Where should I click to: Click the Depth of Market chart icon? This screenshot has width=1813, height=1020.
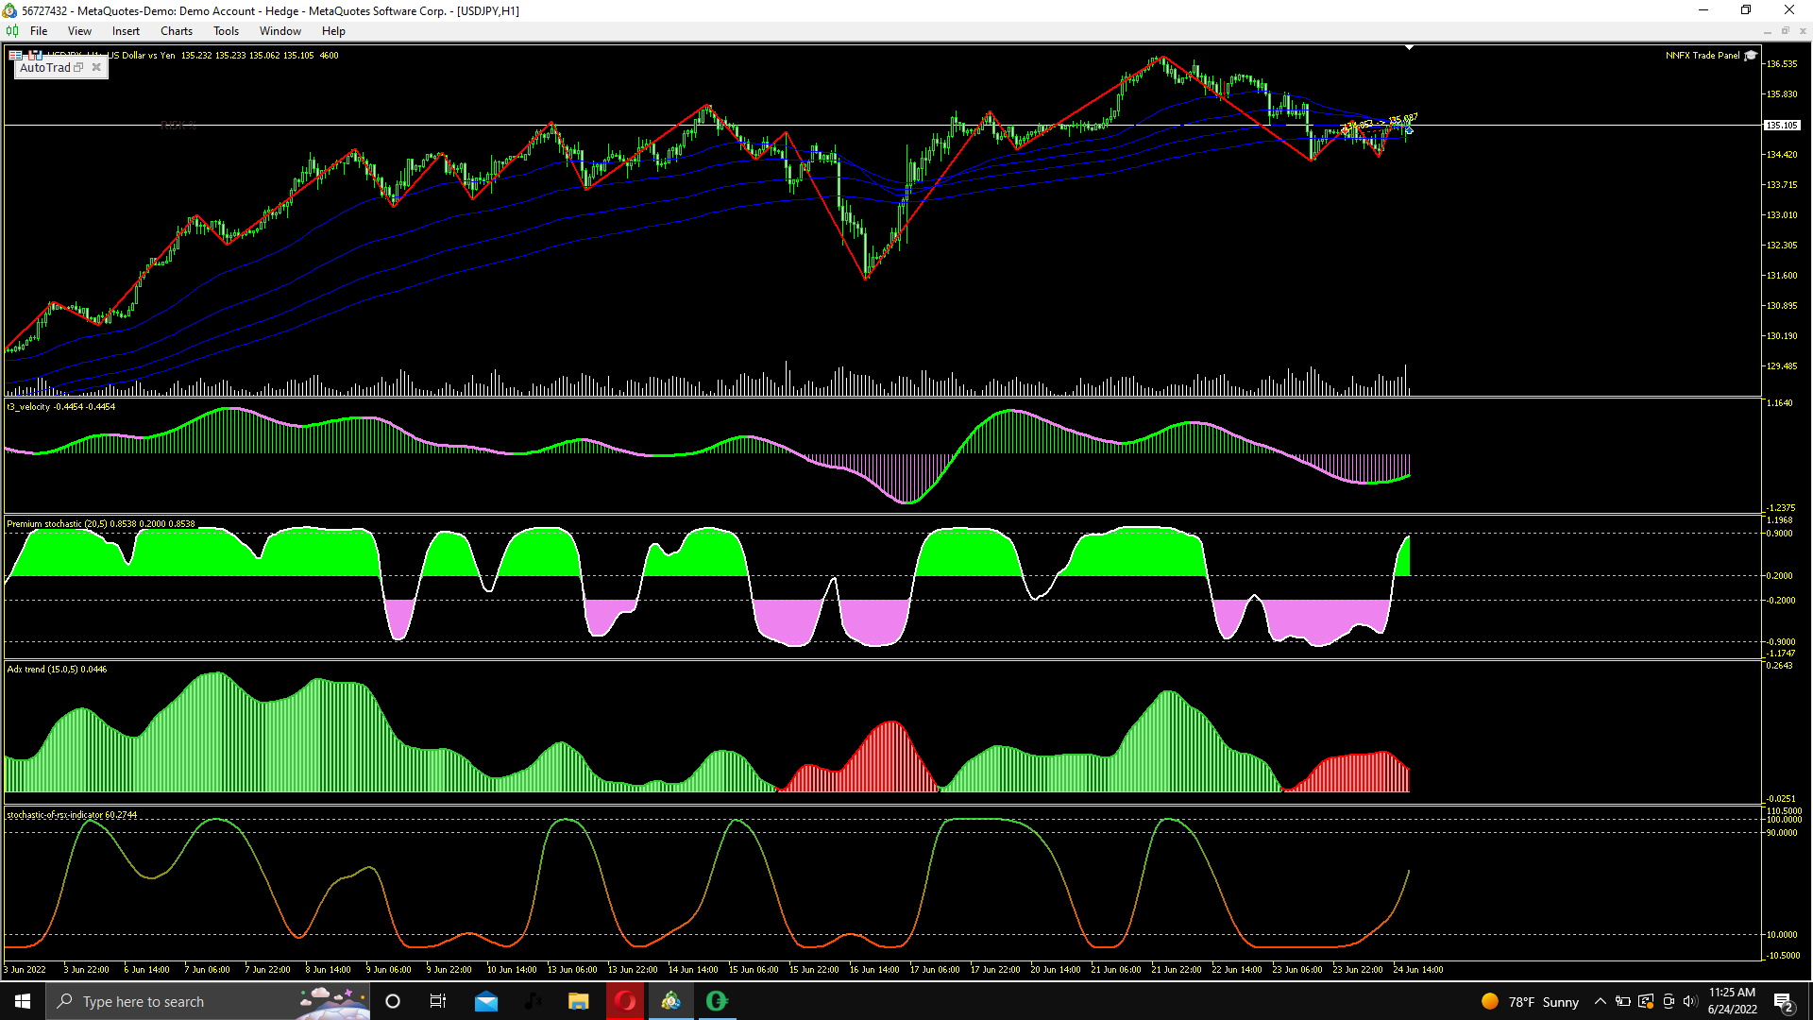point(35,56)
